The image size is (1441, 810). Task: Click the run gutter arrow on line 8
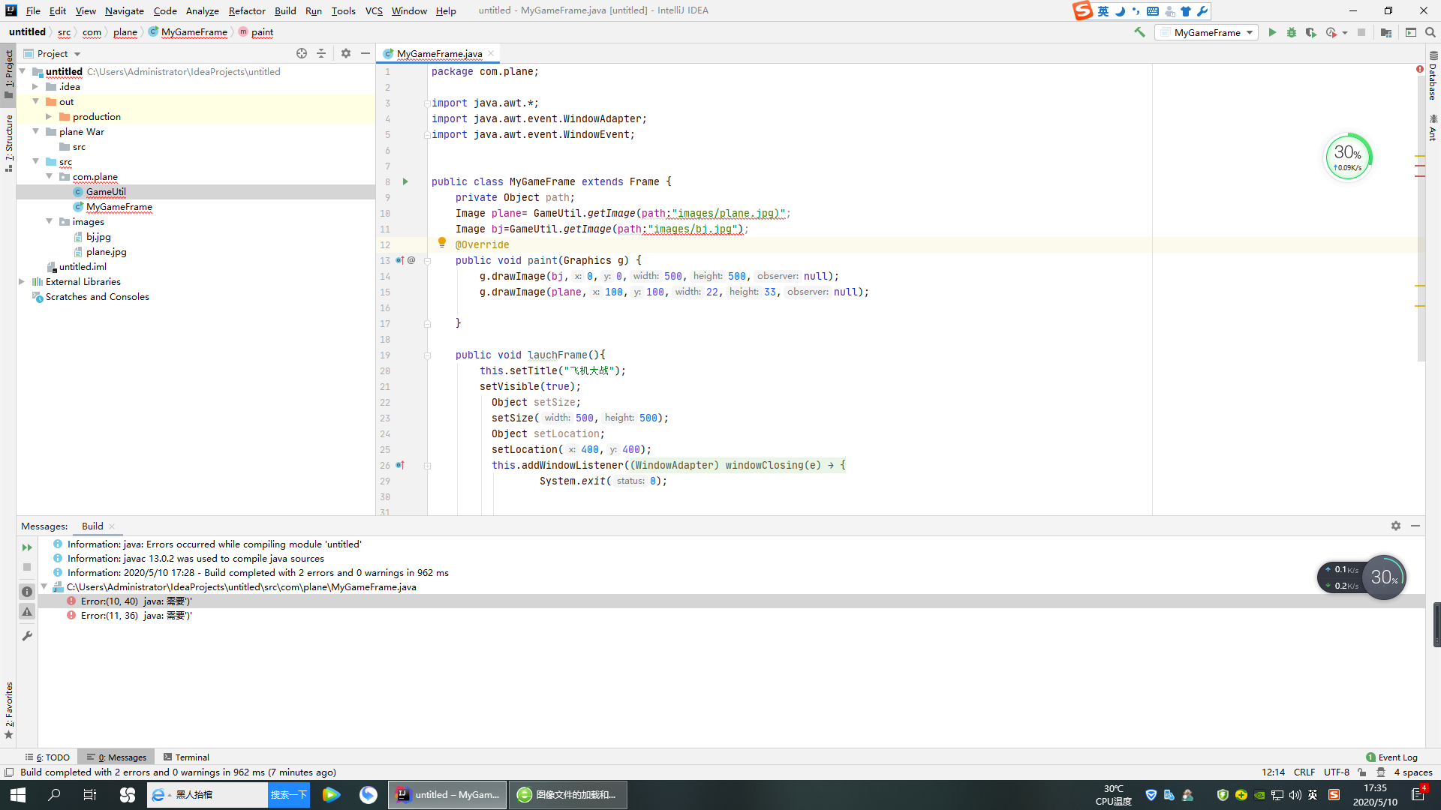click(x=405, y=181)
